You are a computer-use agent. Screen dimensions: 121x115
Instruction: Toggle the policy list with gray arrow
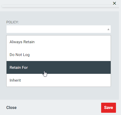[108, 29]
